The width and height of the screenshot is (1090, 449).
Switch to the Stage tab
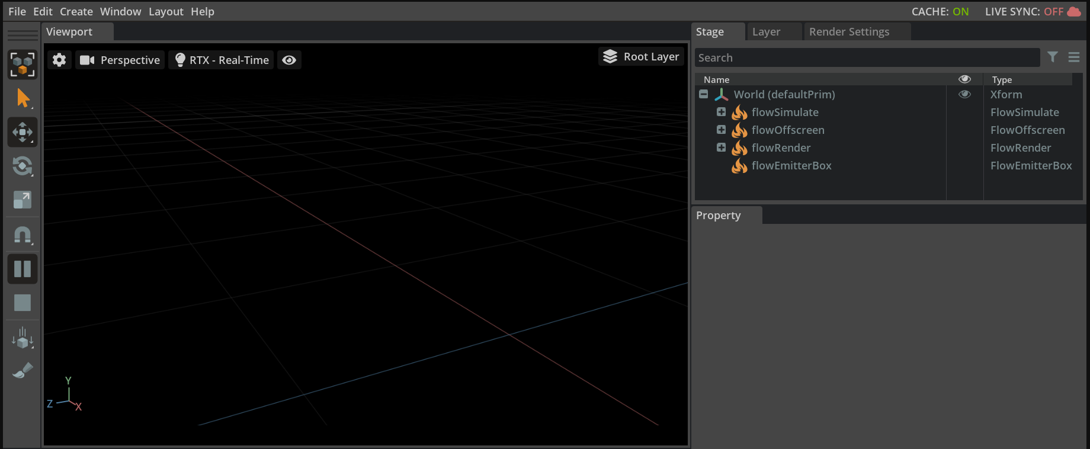(718, 31)
